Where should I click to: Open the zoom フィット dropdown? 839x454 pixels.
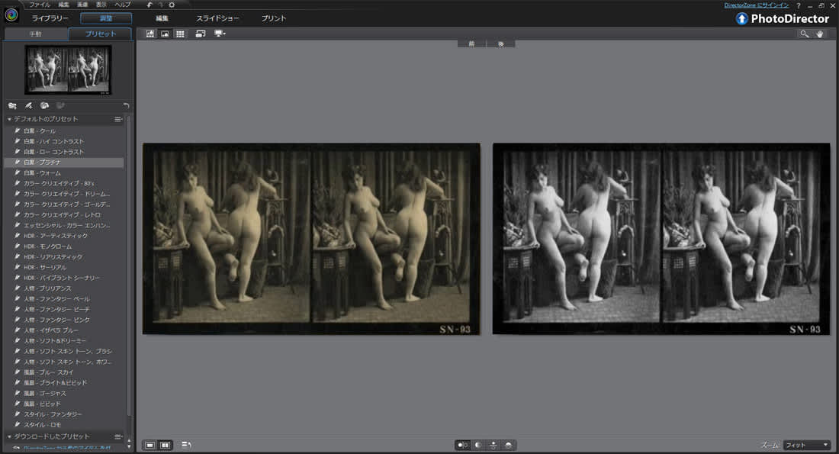pos(806,445)
